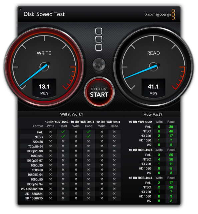Click the READ gauge needle

point(142,71)
